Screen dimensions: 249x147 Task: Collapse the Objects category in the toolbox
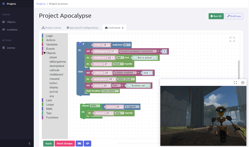(x=44, y=53)
